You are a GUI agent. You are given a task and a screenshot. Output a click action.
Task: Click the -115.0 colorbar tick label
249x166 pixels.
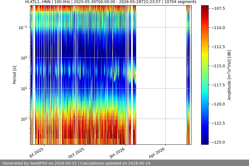click(218, 66)
